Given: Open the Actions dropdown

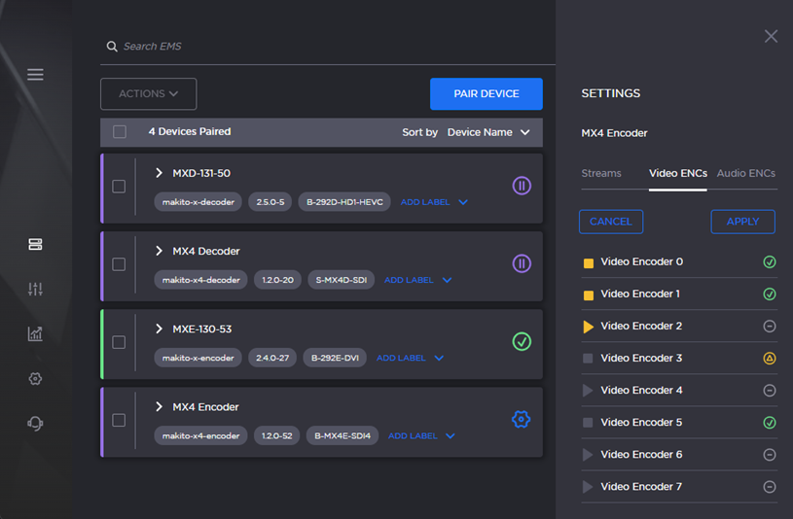Looking at the screenshot, I should pyautogui.click(x=149, y=94).
